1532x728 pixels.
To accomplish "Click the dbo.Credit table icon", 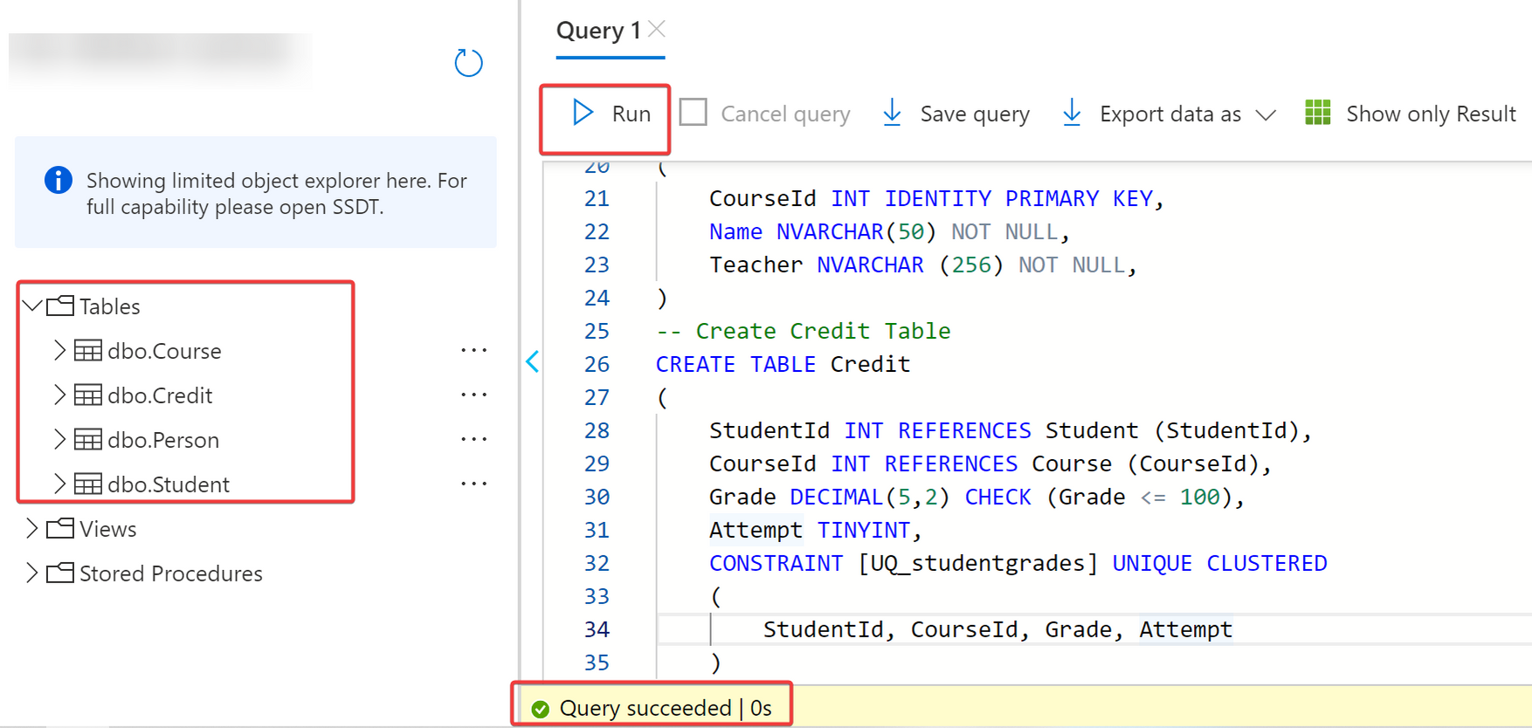I will 87,395.
